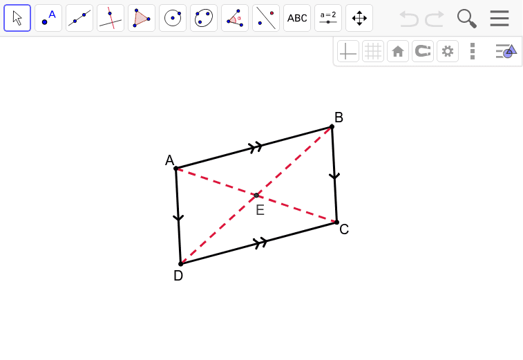Open the search magnifier

tap(466, 19)
